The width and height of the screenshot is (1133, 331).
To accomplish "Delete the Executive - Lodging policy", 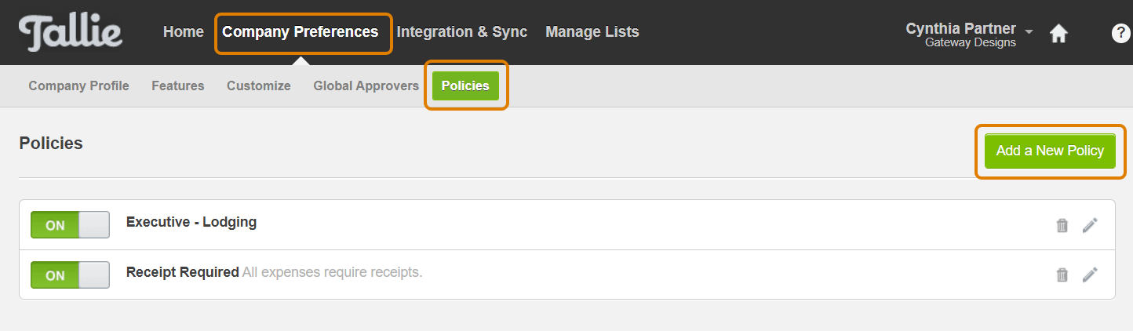I will 1062,226.
